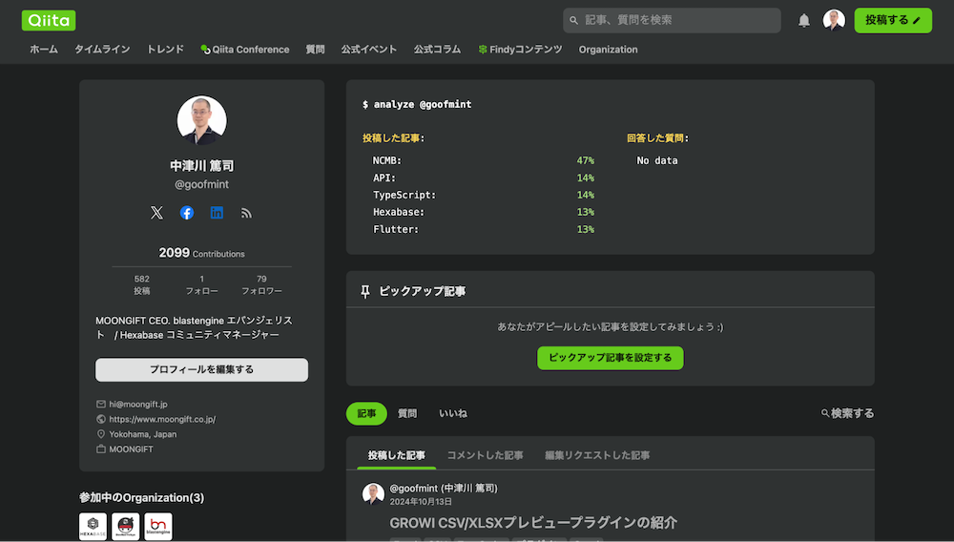Open the 79 フォロワー count
The height and width of the screenshot is (542, 954).
tap(261, 284)
